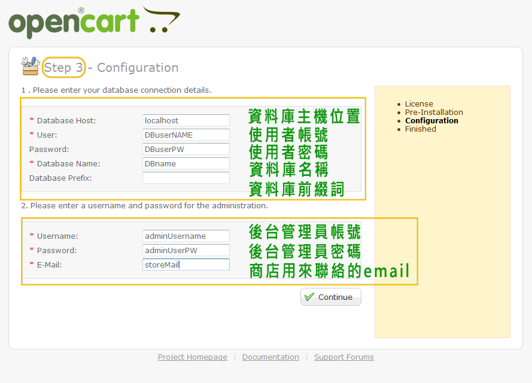Click the E-Mail input field
The height and width of the screenshot is (383, 532).
click(186, 265)
